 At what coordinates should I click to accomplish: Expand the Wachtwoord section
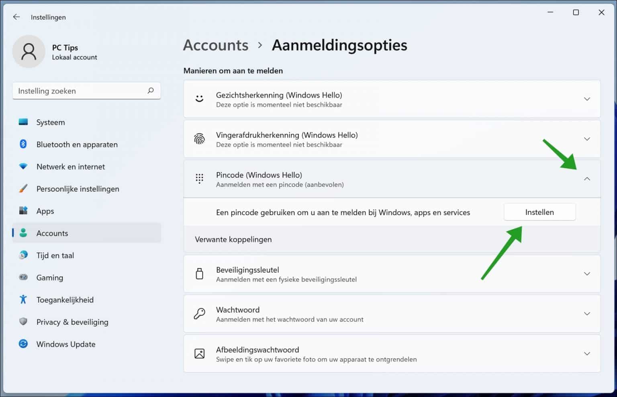pyautogui.click(x=587, y=314)
